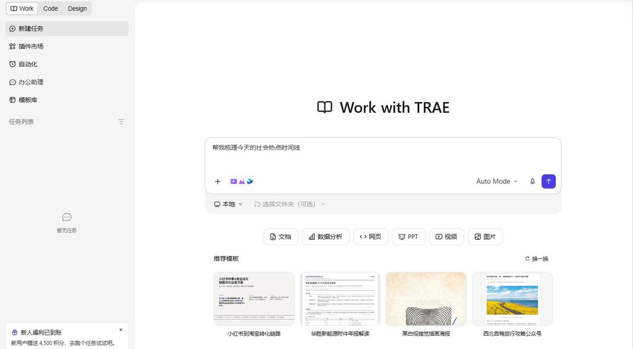Image resolution: width=633 pixels, height=349 pixels.
Task: Open 模板库 in the sidebar
Action: point(67,100)
